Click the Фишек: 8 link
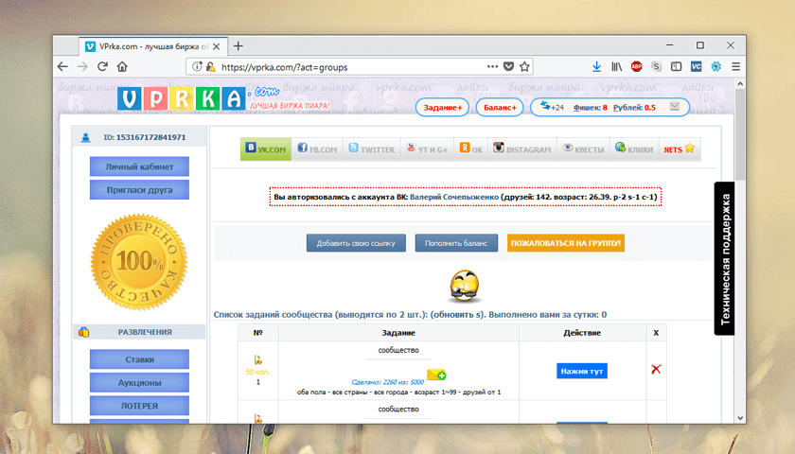 coord(591,108)
